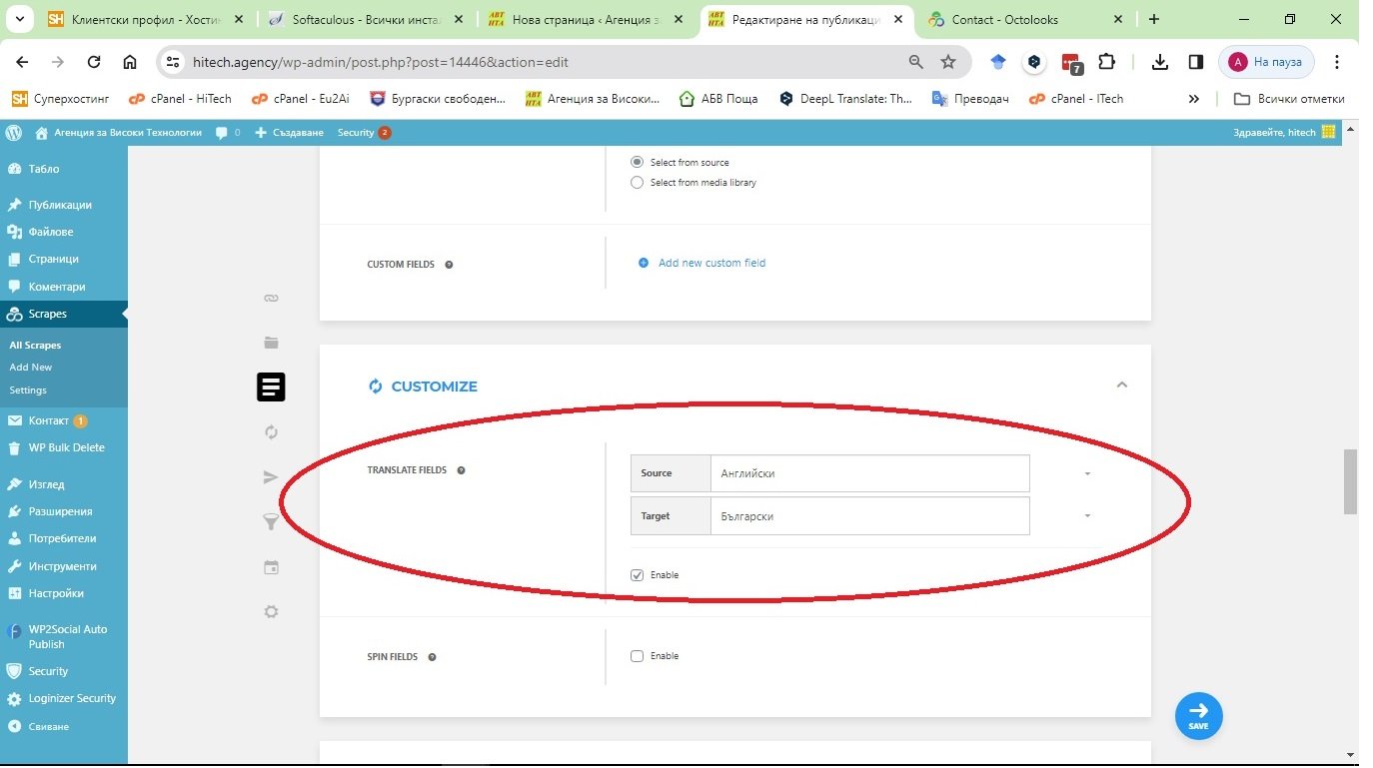The width and height of the screenshot is (1373, 768).
Task: Enable the Spin Fields checkbox
Action: 638,656
